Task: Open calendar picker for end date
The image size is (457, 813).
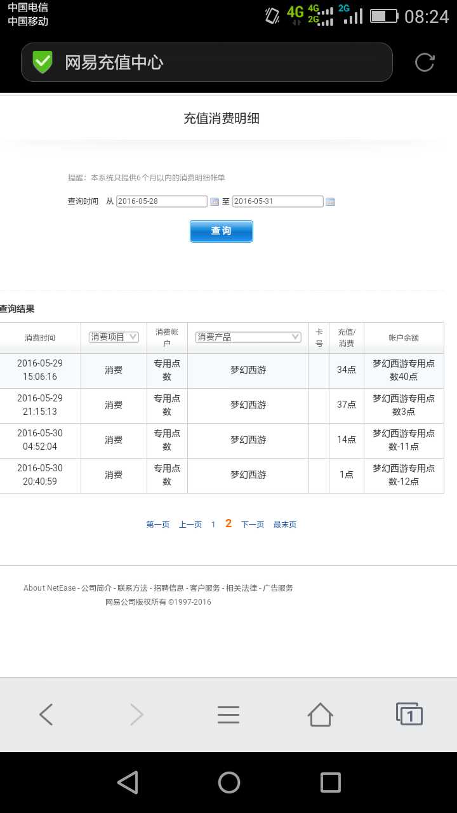Action: [330, 201]
